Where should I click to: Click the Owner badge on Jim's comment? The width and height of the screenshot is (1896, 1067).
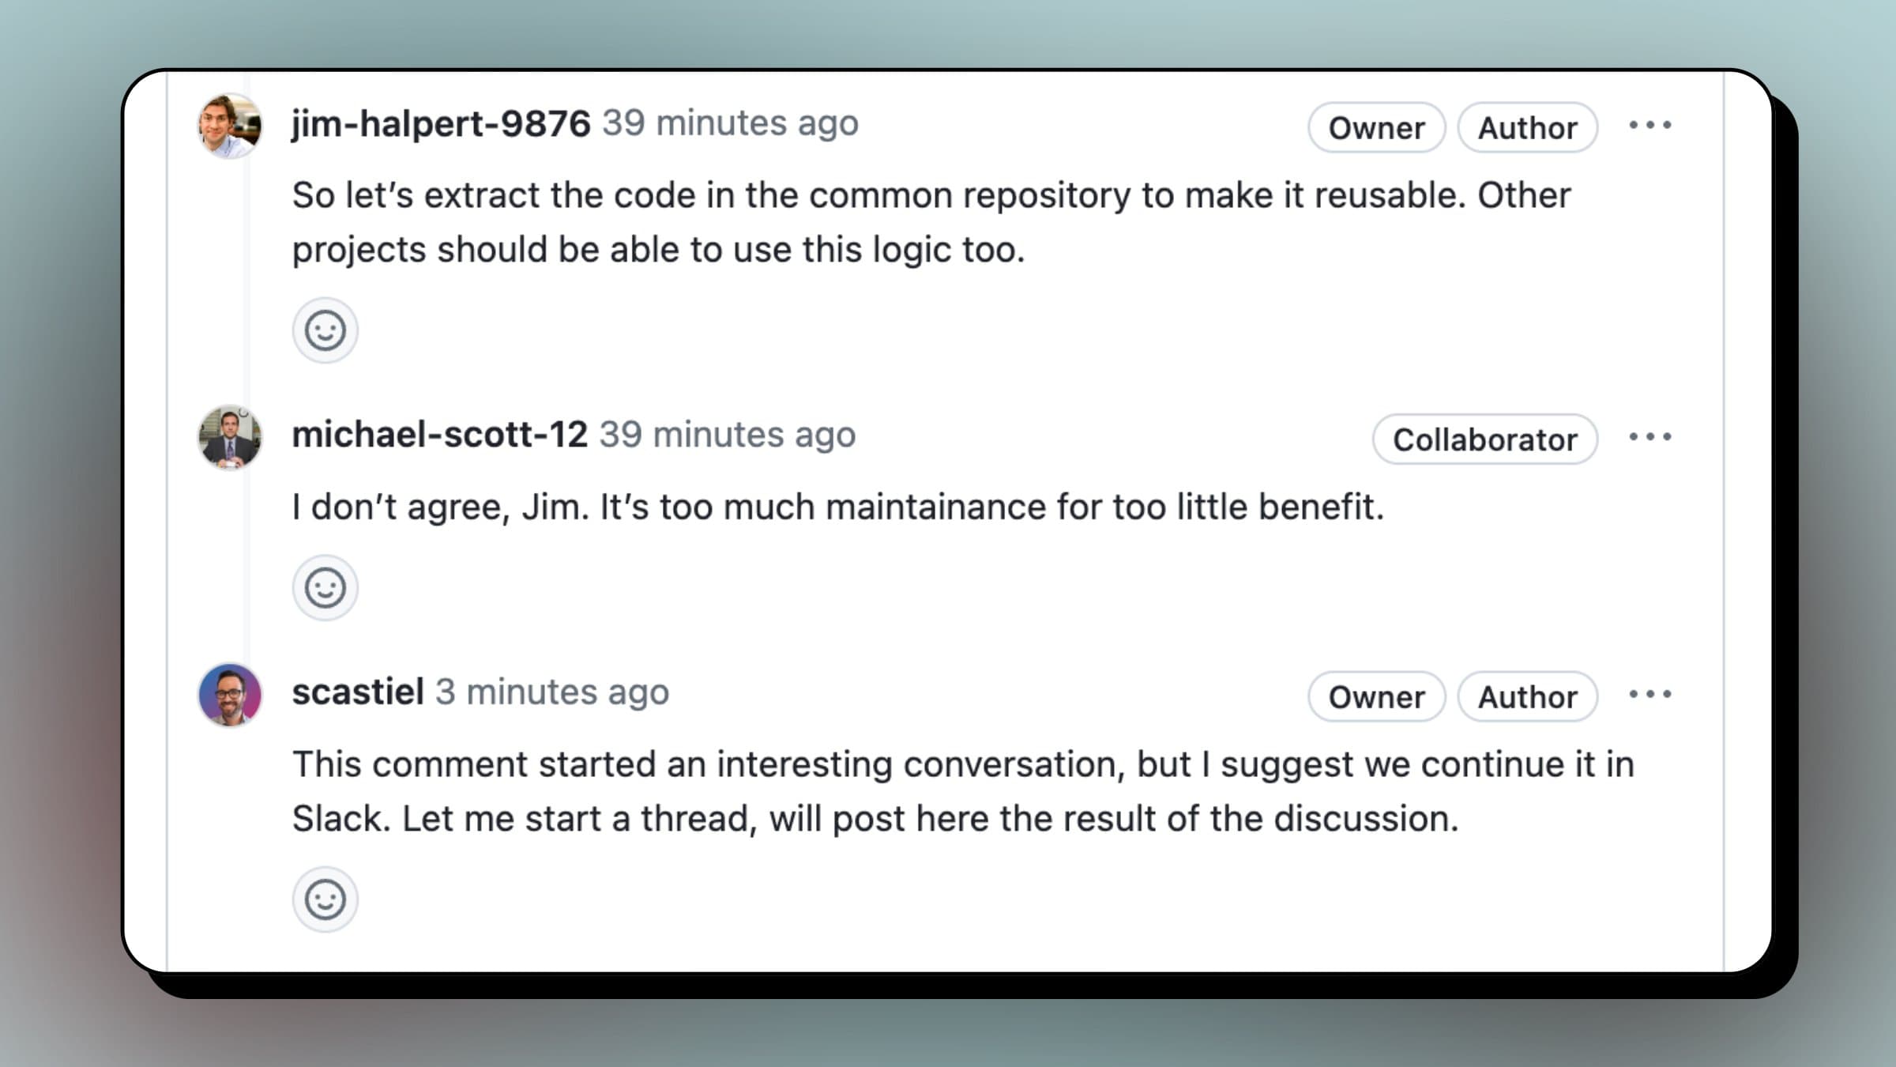pos(1377,127)
